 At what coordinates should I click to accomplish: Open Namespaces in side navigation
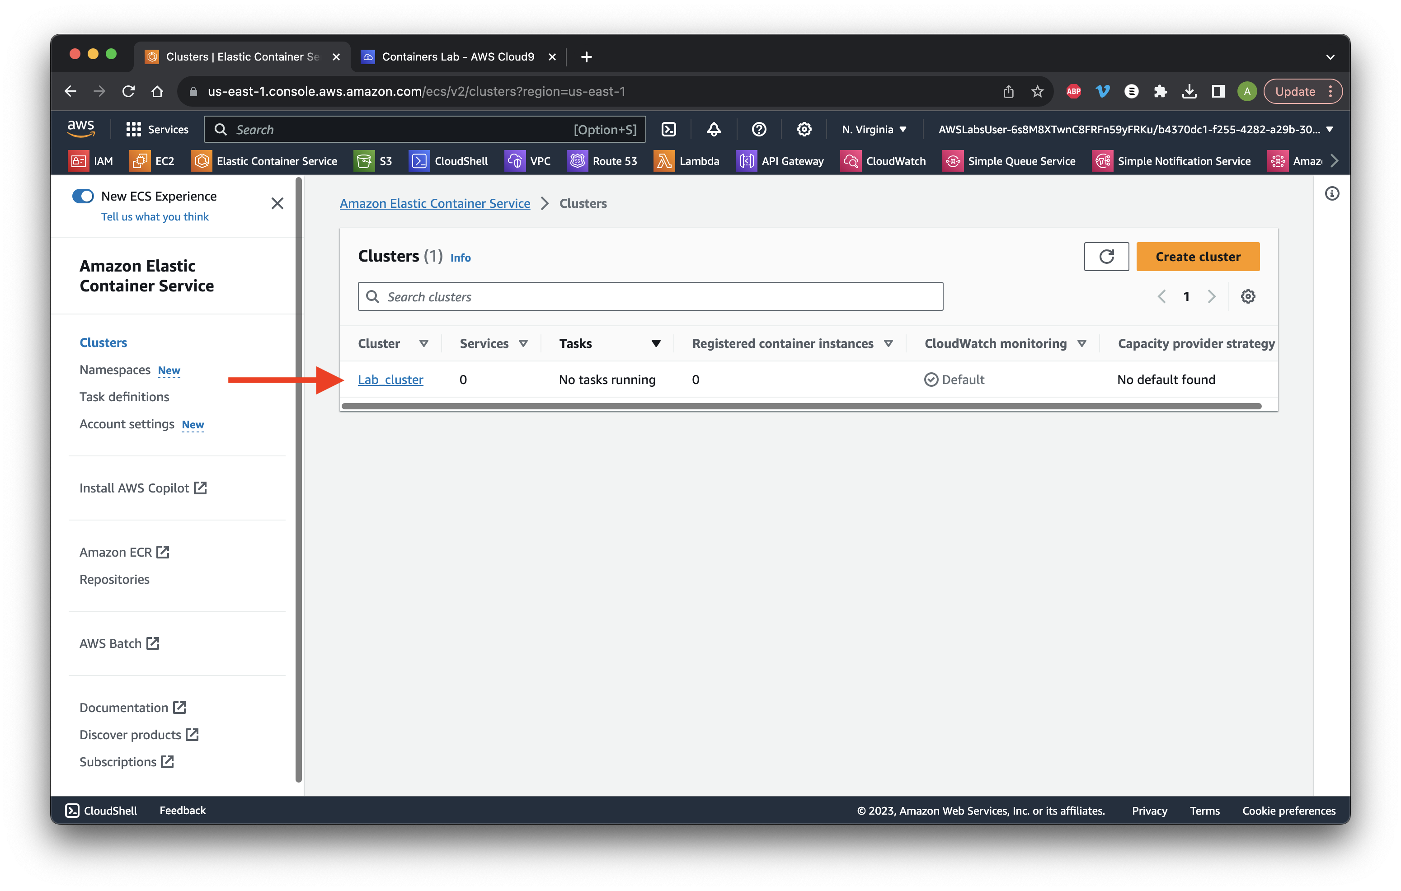coord(115,370)
